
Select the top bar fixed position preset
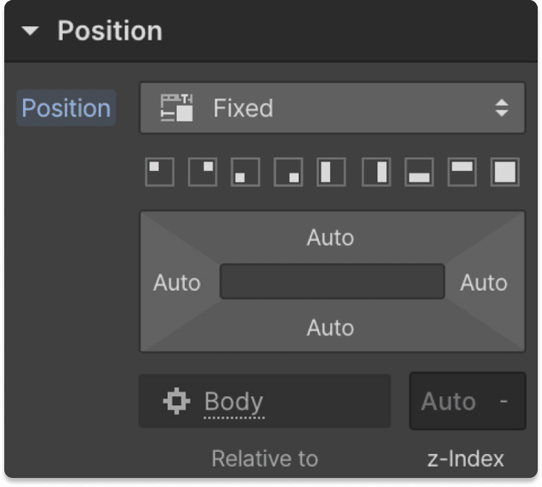461,172
